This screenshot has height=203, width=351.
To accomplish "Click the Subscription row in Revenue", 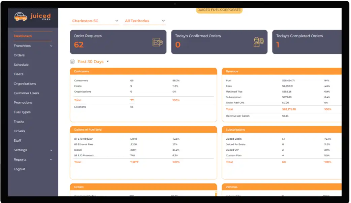I will [283, 97].
